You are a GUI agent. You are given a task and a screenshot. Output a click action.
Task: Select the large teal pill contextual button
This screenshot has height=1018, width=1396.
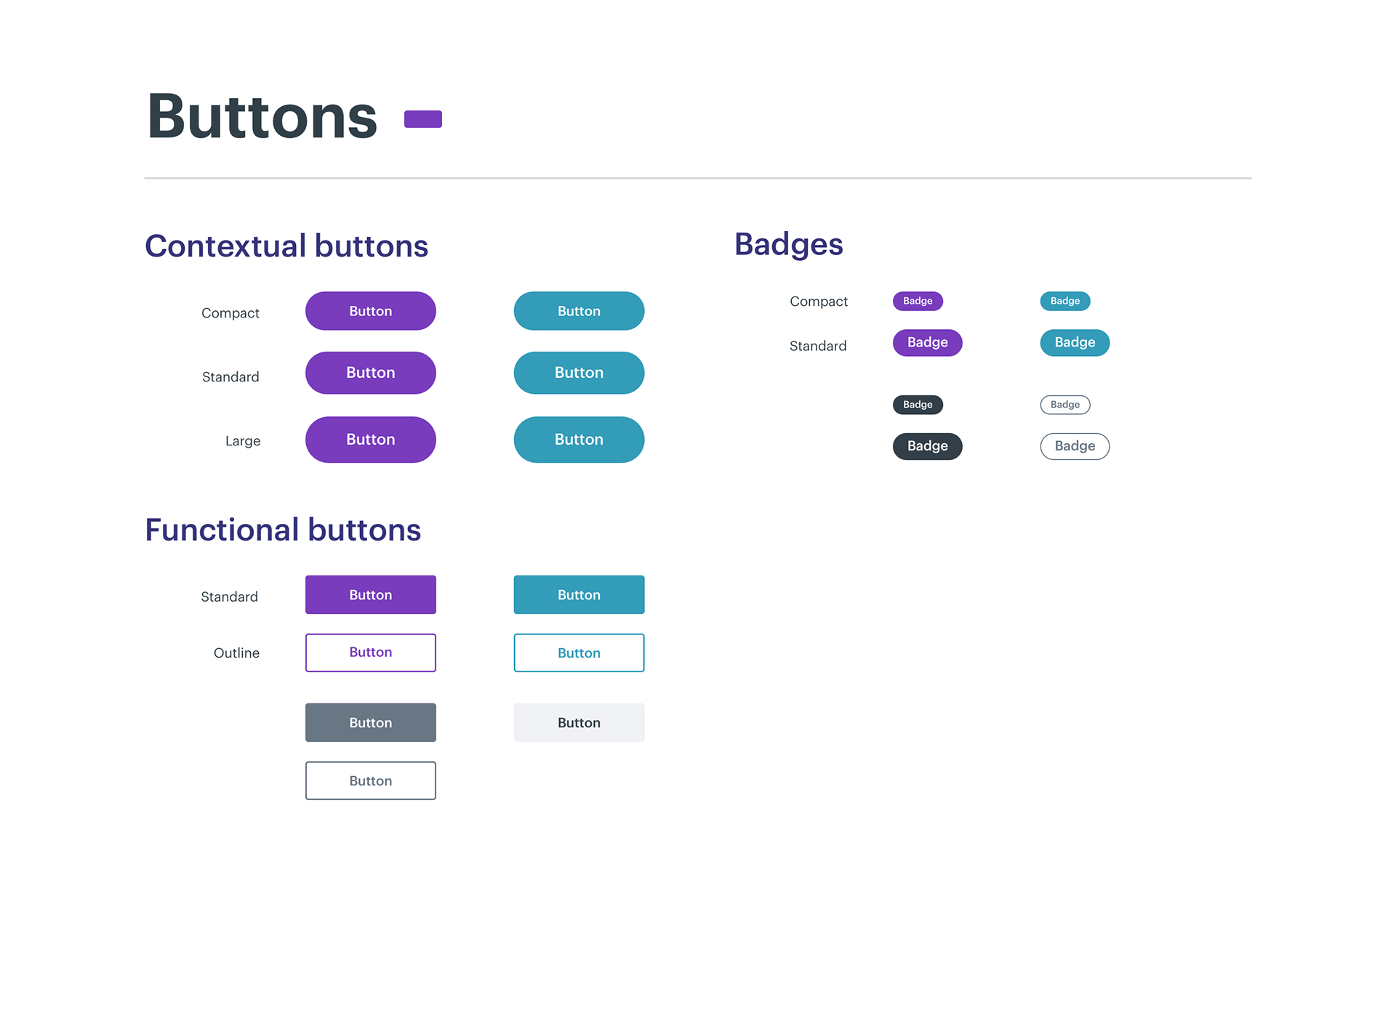click(x=579, y=440)
